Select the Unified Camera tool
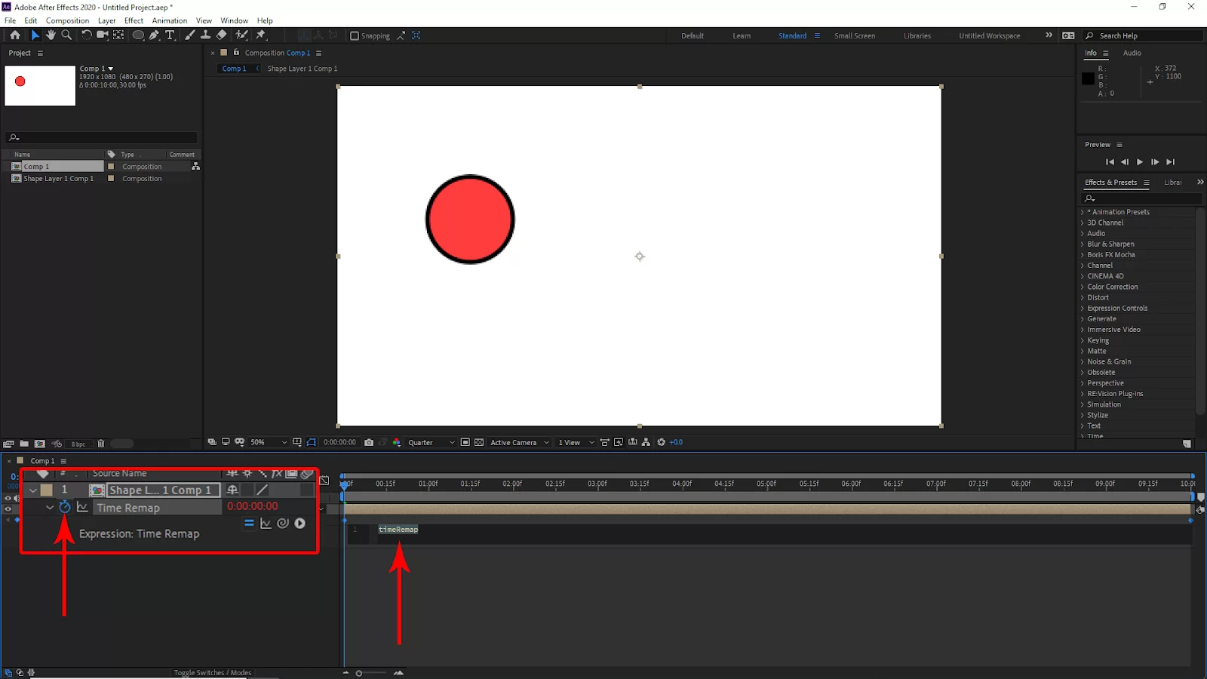 click(102, 35)
